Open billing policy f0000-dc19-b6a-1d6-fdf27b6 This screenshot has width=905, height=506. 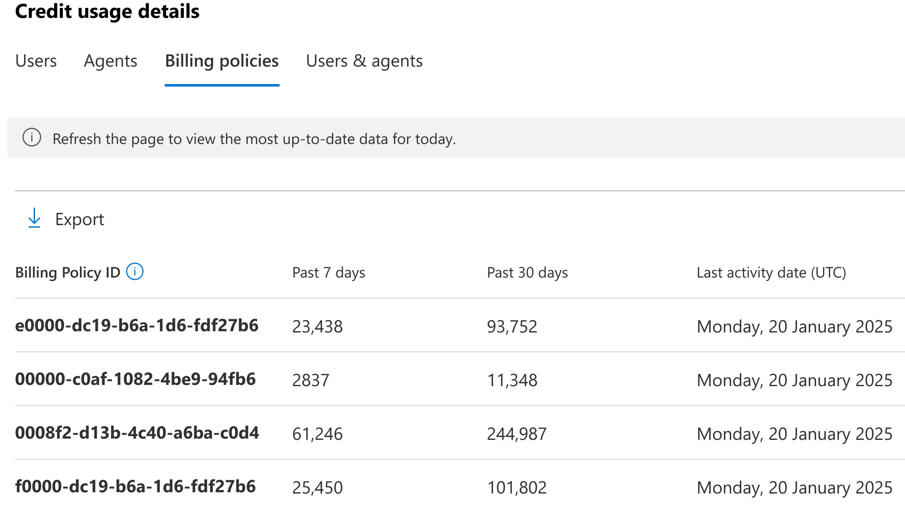click(135, 486)
